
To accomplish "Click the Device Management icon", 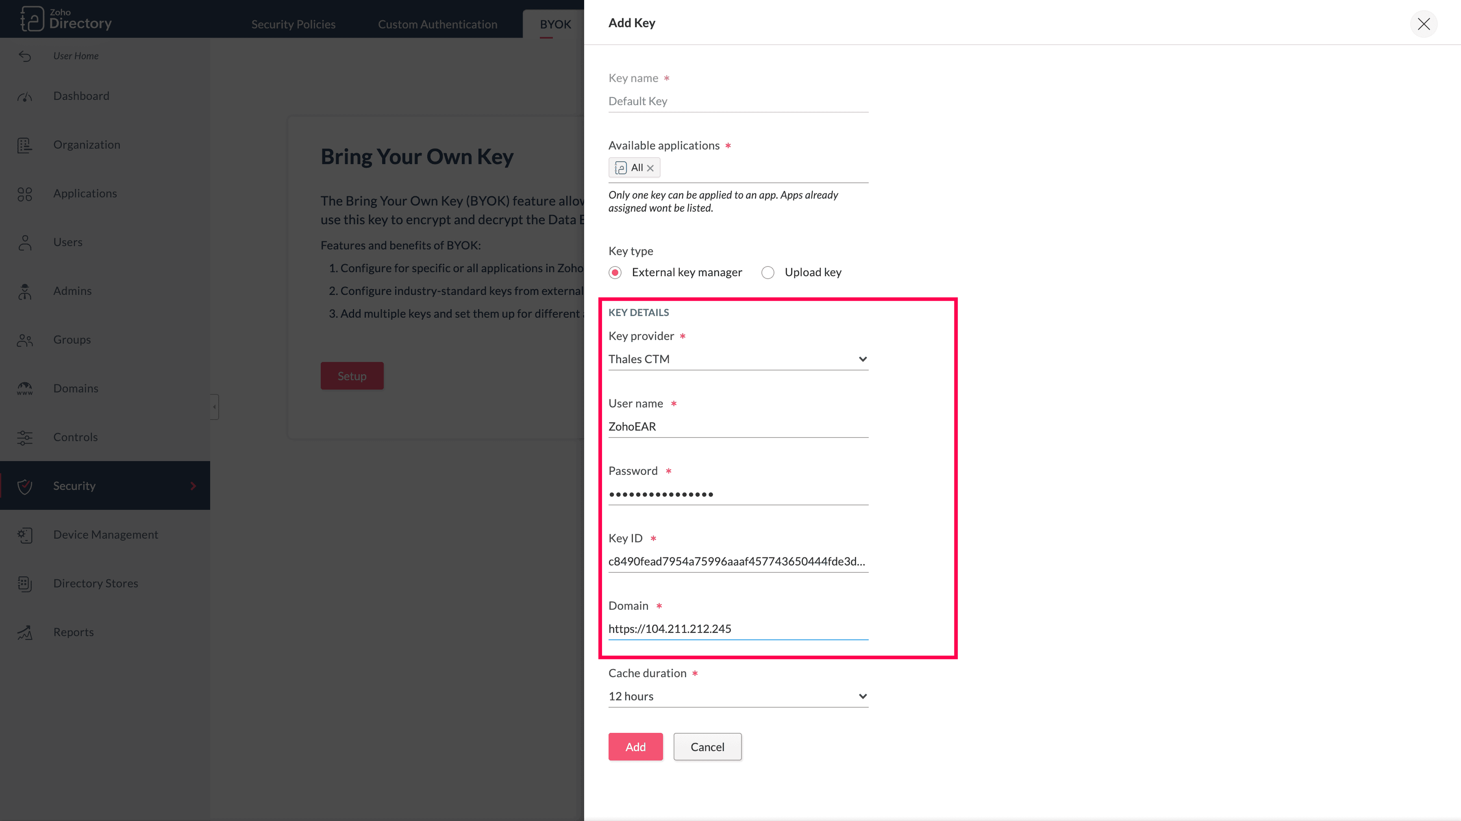I will 24,535.
